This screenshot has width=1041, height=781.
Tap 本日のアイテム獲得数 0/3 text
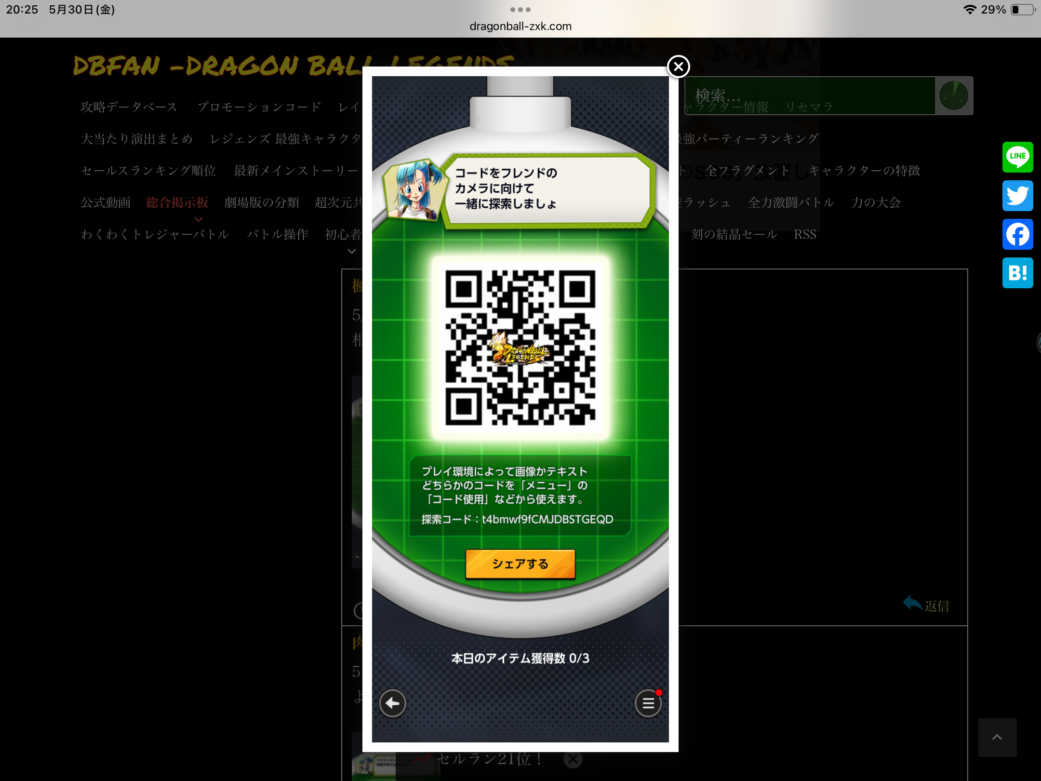pos(520,658)
